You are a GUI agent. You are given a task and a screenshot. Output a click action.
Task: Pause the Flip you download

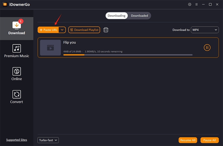click(207, 47)
